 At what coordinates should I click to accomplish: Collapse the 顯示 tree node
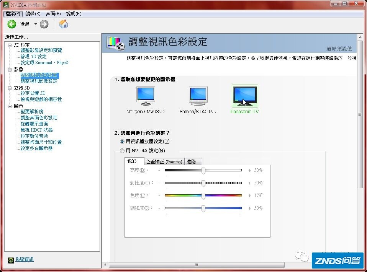pyautogui.click(x=10, y=106)
